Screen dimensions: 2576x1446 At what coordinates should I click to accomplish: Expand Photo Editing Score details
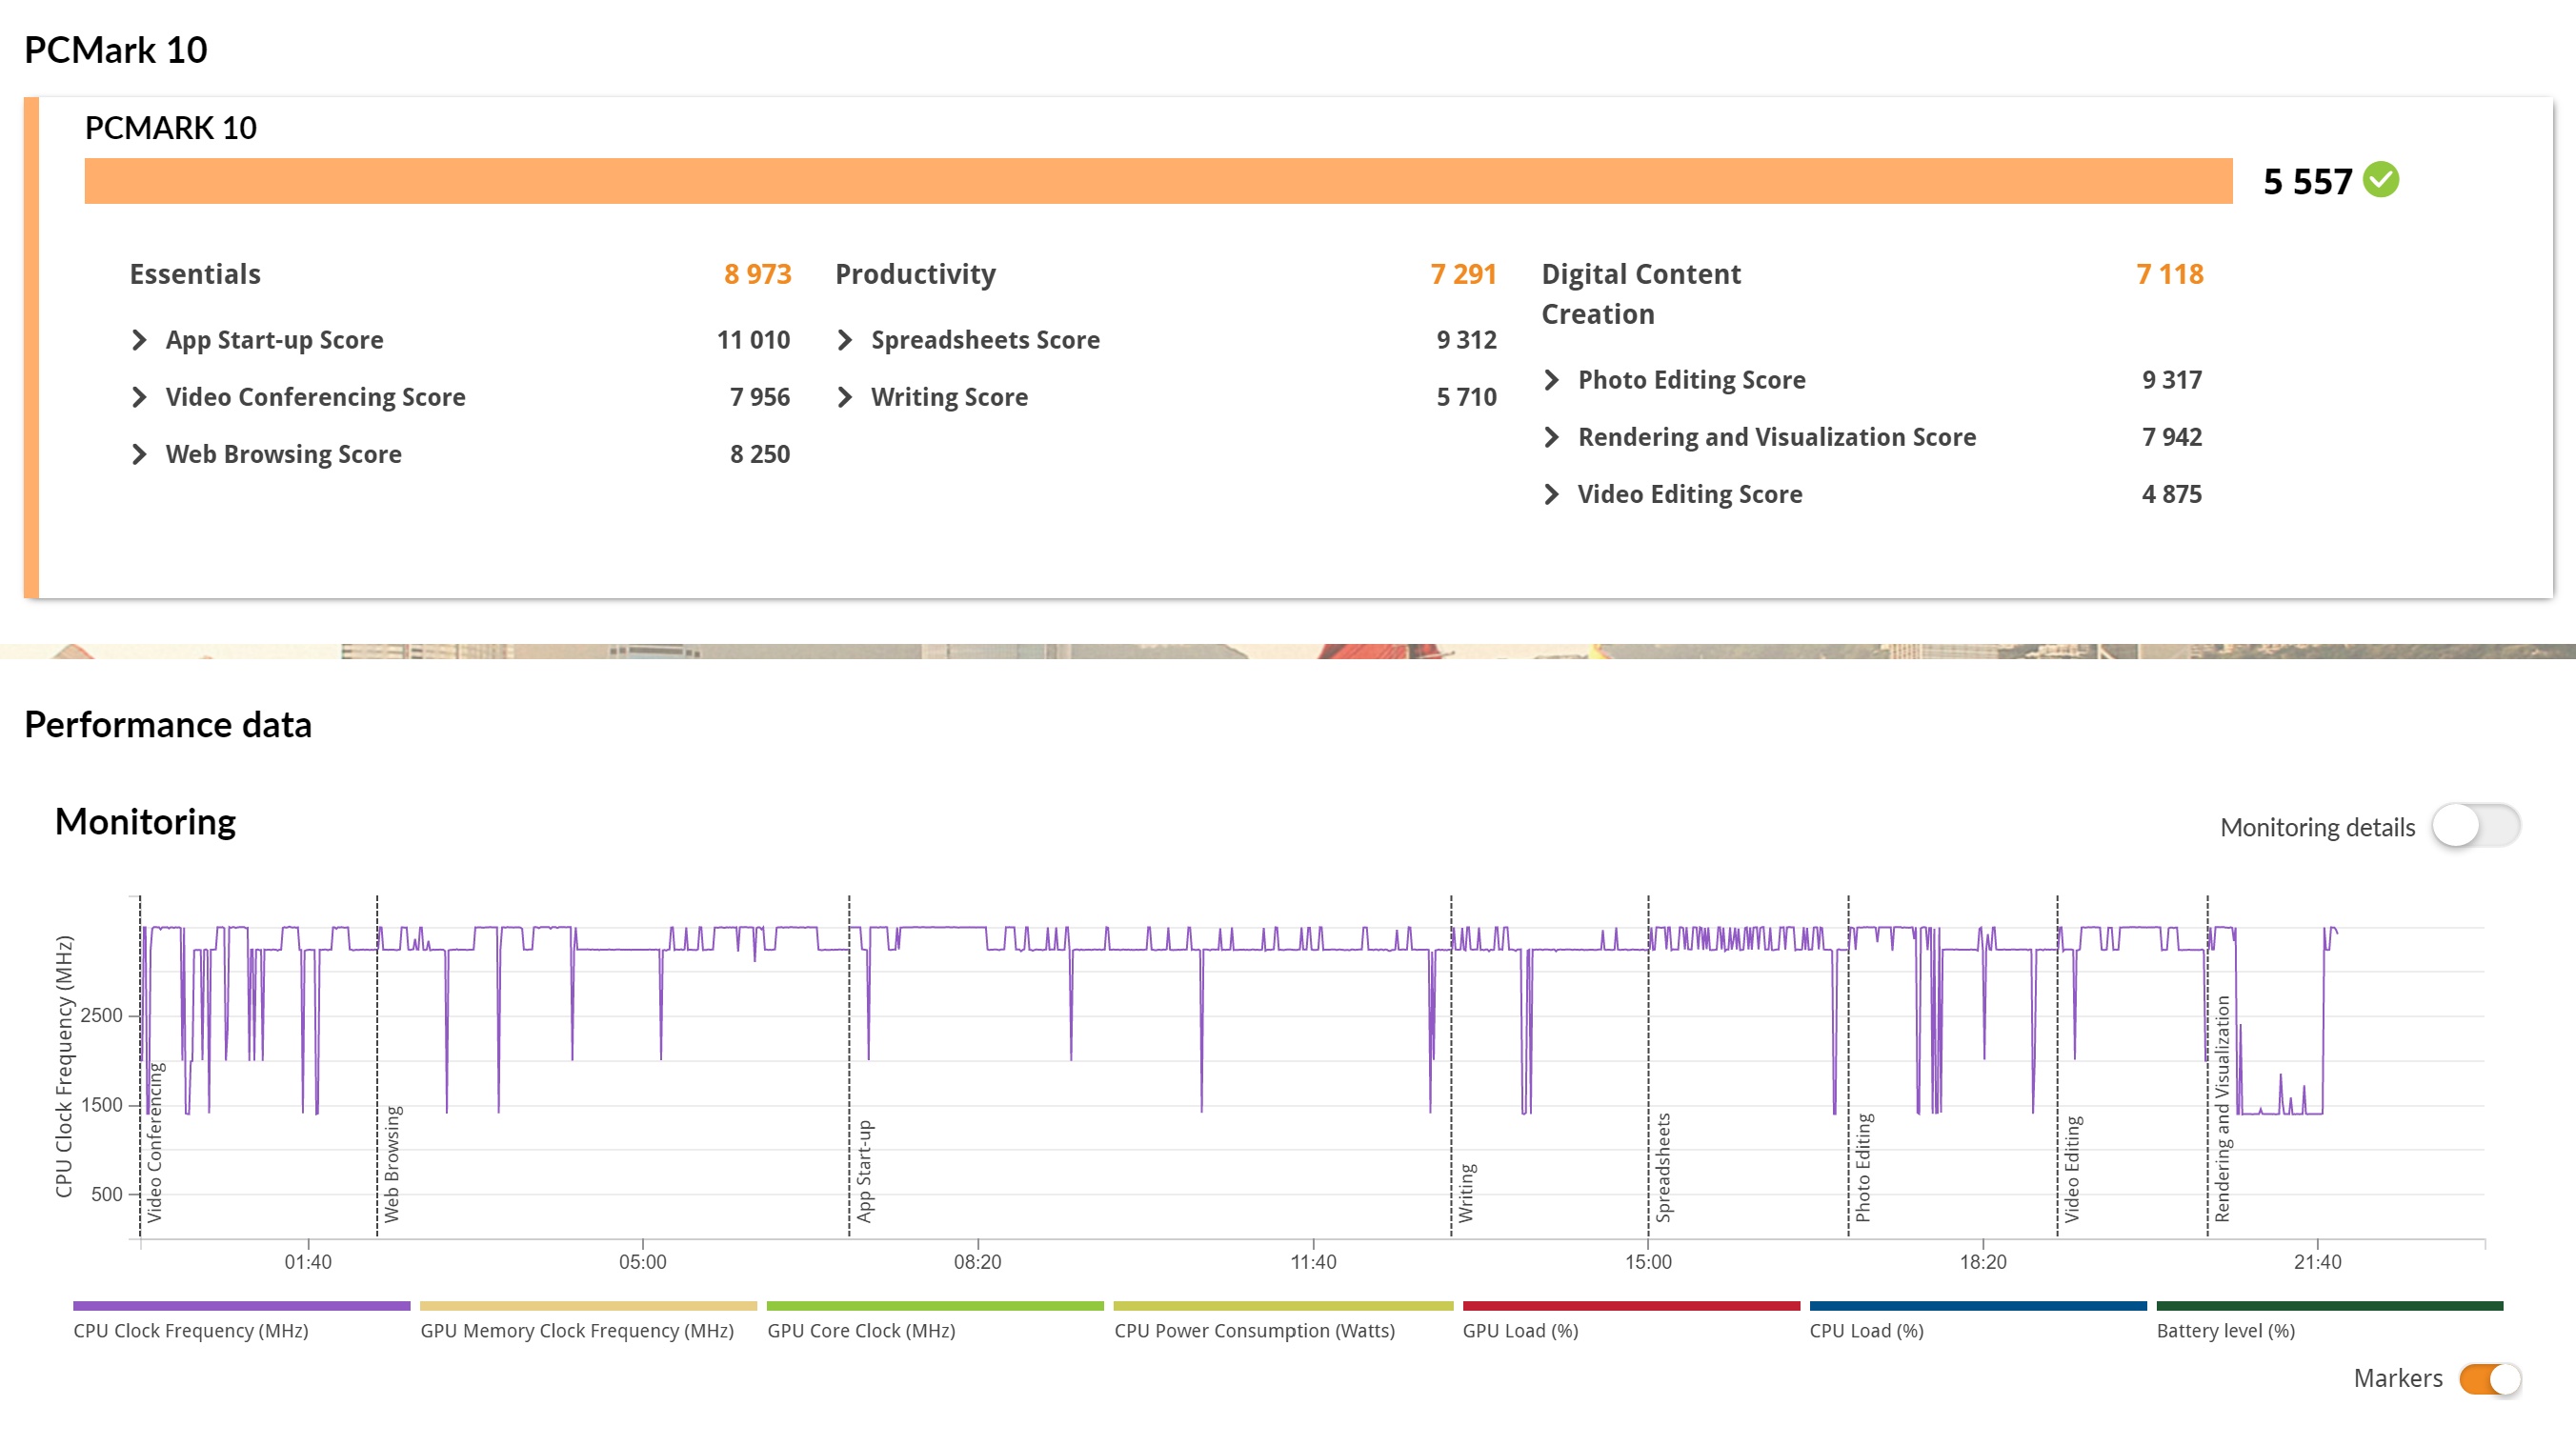pyautogui.click(x=1552, y=380)
